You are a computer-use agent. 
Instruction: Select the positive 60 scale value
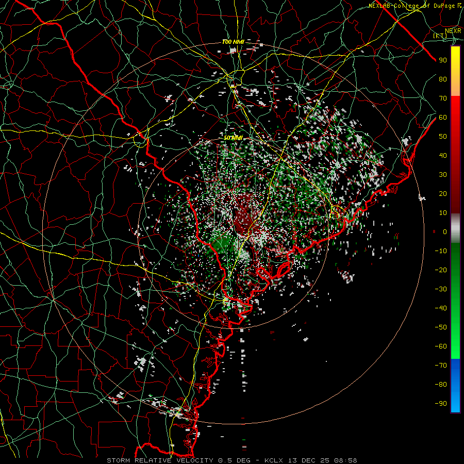click(443, 117)
